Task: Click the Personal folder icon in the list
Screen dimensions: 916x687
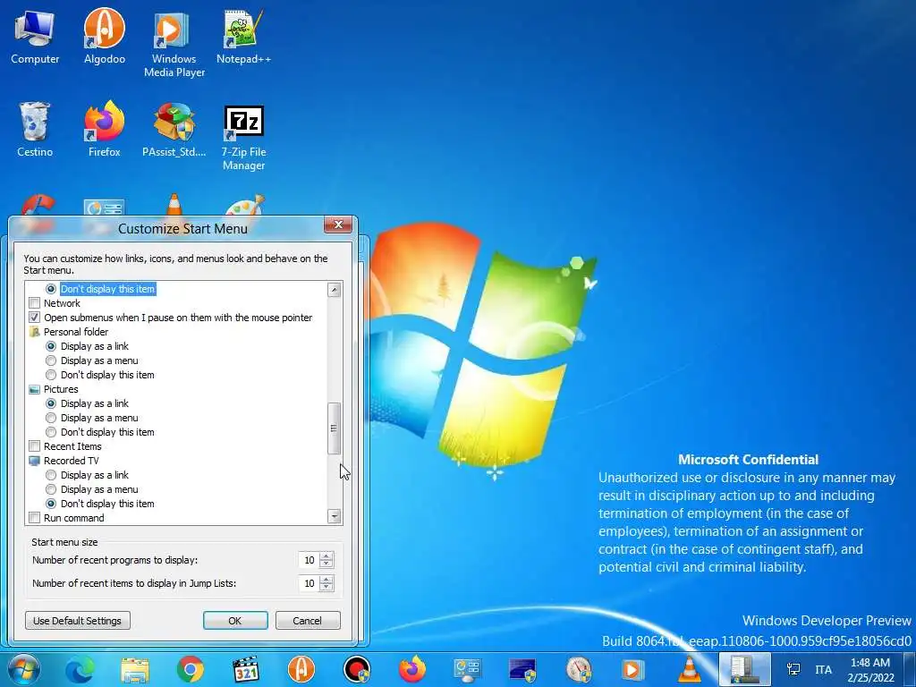Action: tap(35, 332)
